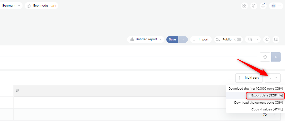Select Export data (GZIP file)
The width and height of the screenshot is (285, 121).
(x=265, y=95)
